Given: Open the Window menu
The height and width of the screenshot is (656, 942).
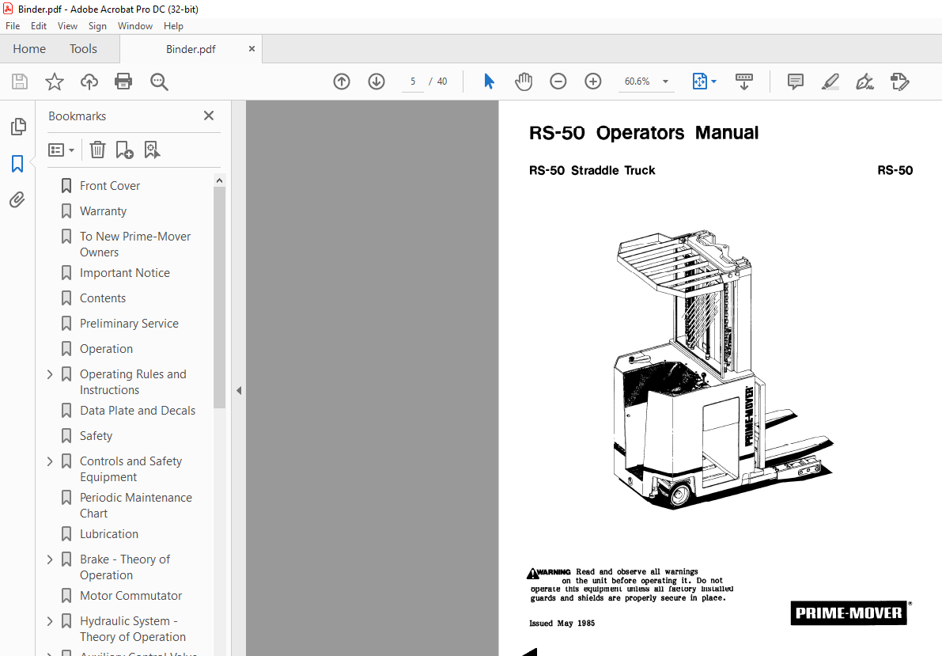Looking at the screenshot, I should click(135, 26).
